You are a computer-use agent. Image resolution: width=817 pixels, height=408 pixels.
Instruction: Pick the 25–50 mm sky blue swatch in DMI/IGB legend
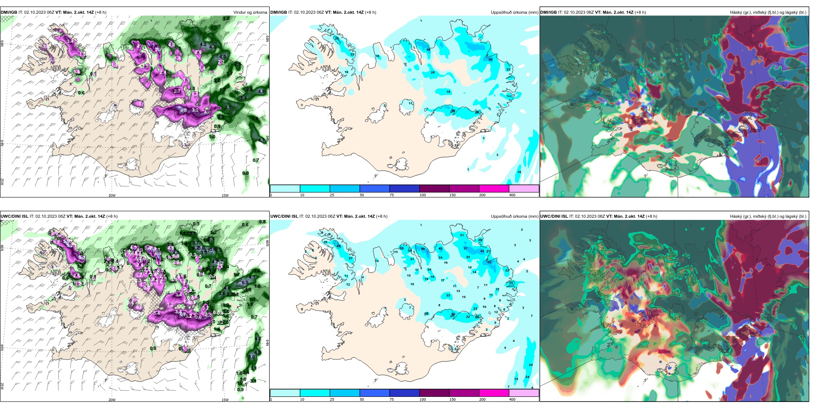tap(344, 189)
